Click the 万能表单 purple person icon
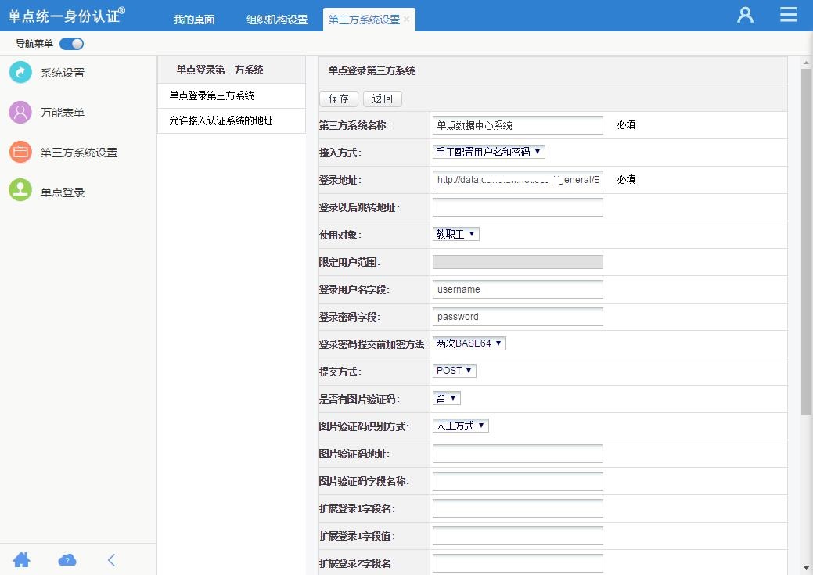 21,112
